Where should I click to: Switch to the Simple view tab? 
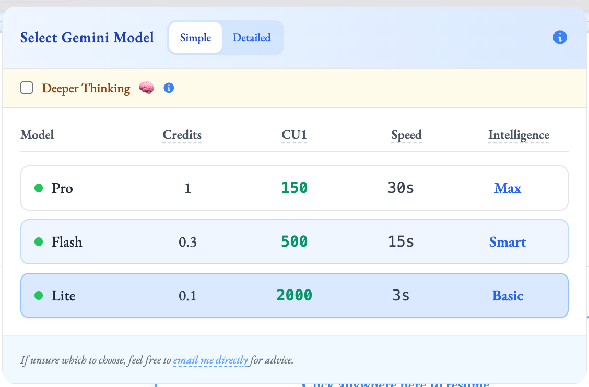(195, 38)
